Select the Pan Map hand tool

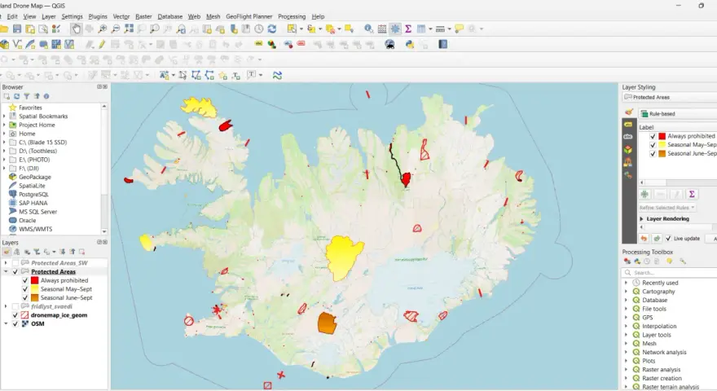click(76, 29)
